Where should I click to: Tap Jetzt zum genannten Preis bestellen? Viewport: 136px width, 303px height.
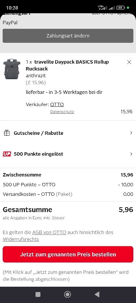(x=68, y=254)
